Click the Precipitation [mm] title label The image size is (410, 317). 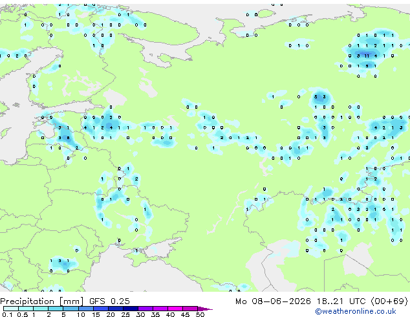(42, 301)
